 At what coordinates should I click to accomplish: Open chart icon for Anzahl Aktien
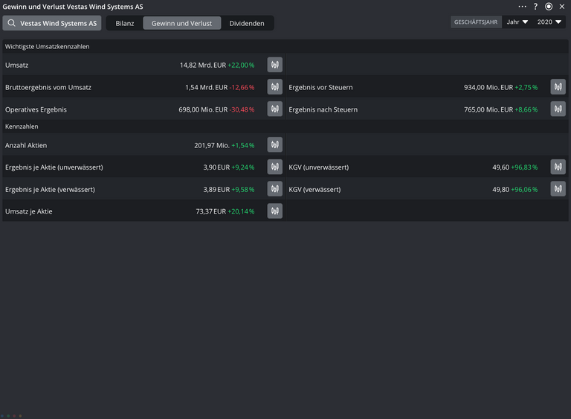point(274,145)
